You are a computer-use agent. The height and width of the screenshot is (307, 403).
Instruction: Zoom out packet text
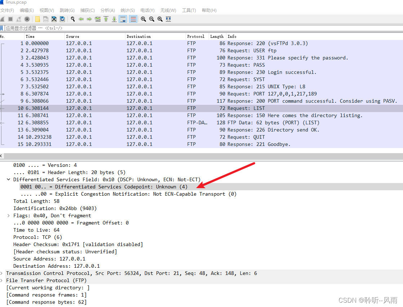click(152, 19)
